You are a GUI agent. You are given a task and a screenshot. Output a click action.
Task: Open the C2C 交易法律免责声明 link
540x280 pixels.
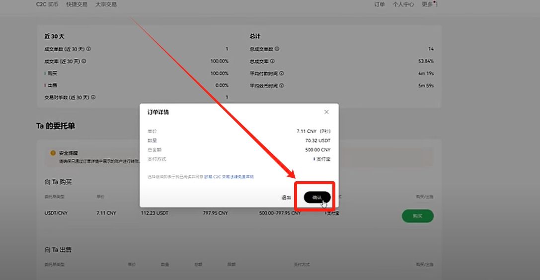tap(229, 177)
